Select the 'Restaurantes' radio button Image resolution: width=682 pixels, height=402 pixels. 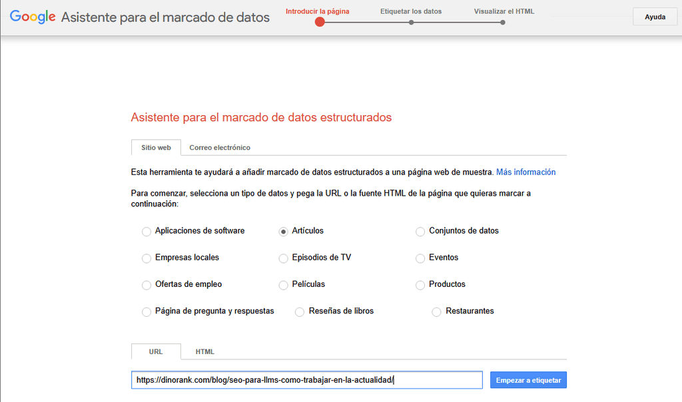tap(437, 311)
